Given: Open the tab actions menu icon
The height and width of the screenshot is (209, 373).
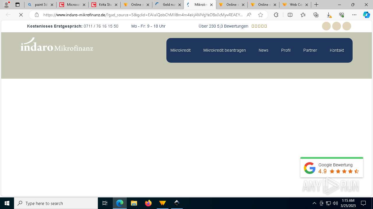Looking at the screenshot, I should coord(17,5).
